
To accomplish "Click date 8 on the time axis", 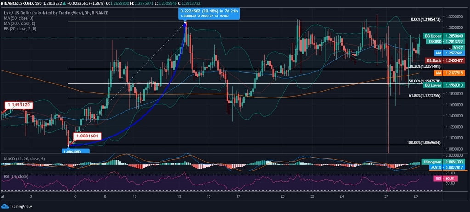I will pos(105,196).
